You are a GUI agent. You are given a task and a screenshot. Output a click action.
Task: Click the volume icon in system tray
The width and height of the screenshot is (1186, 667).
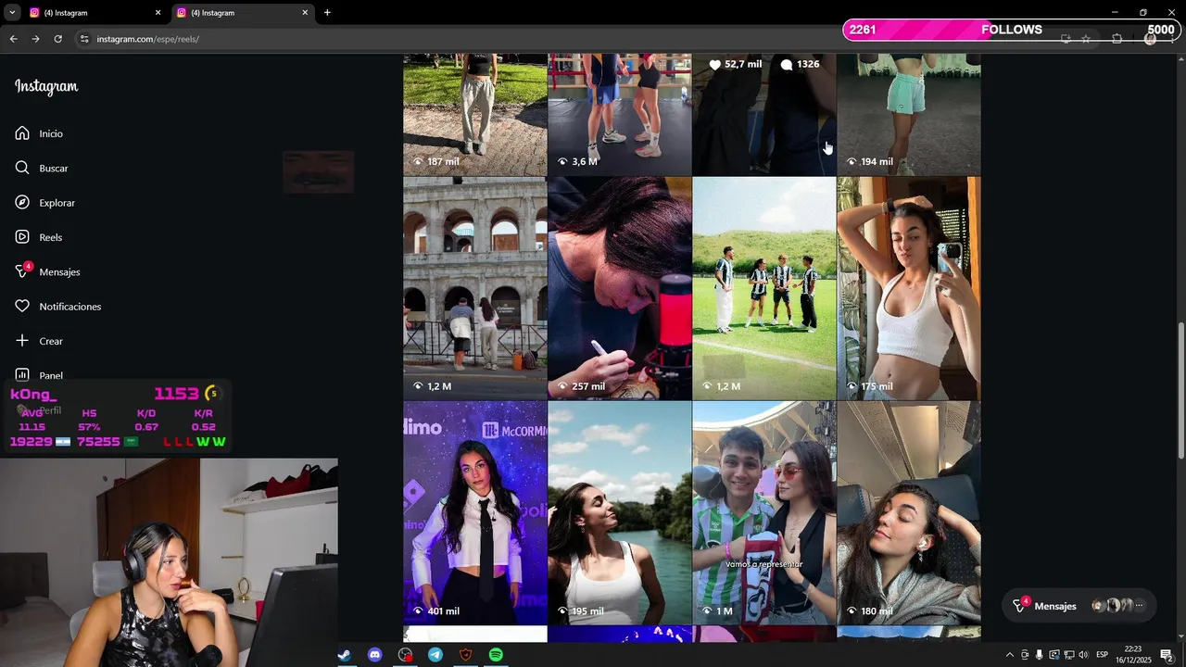[x=1083, y=655]
